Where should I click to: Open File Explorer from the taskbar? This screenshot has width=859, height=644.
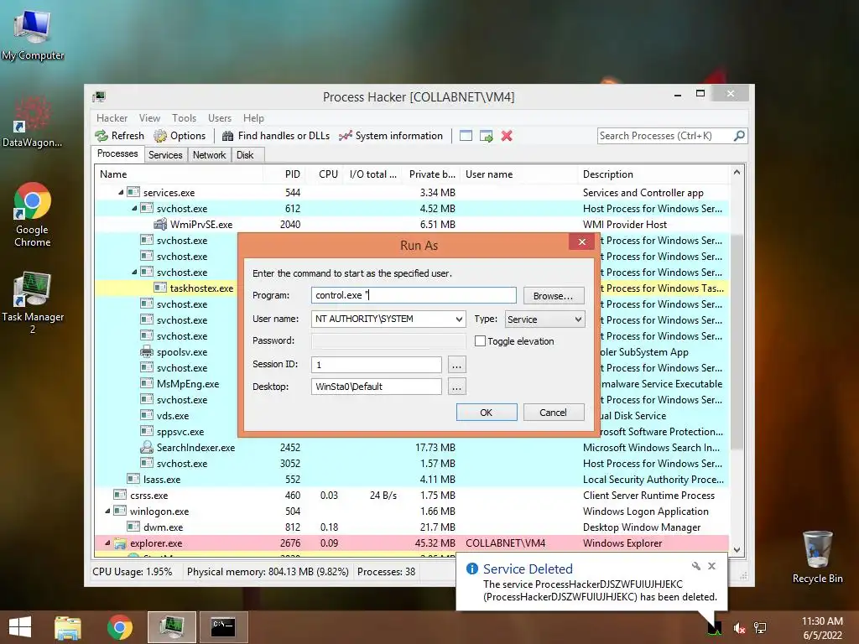(68, 627)
